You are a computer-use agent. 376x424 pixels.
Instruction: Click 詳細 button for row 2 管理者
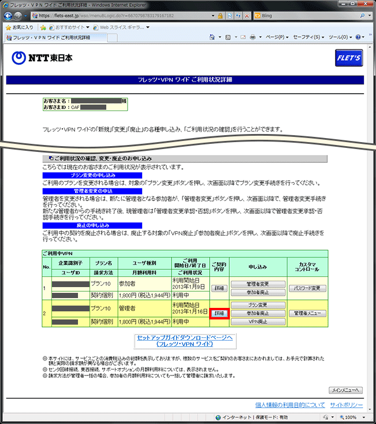click(219, 314)
